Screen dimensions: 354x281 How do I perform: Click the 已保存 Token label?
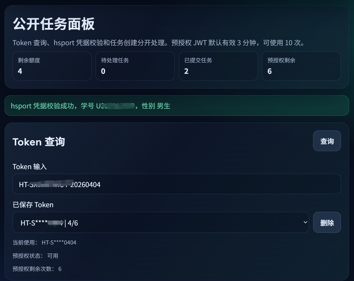point(33,205)
